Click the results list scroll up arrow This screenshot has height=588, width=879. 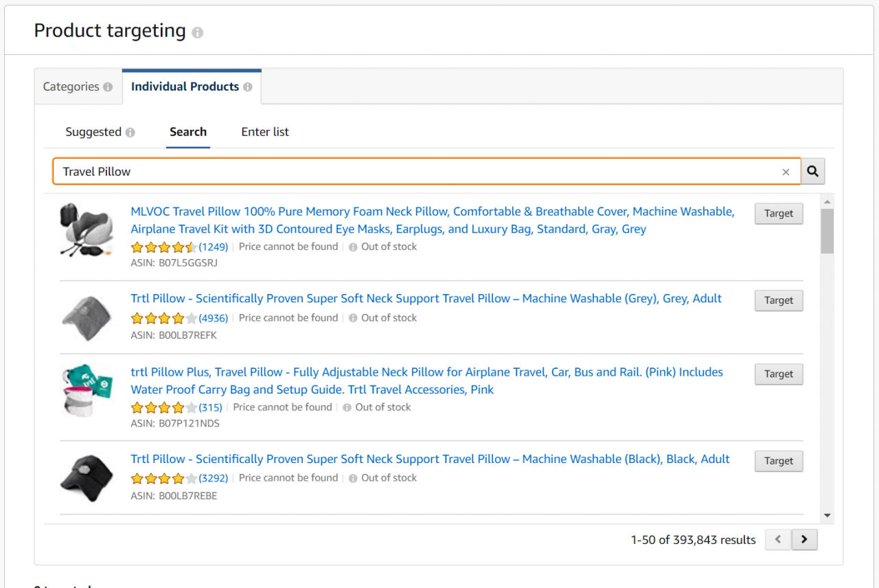pos(827,201)
